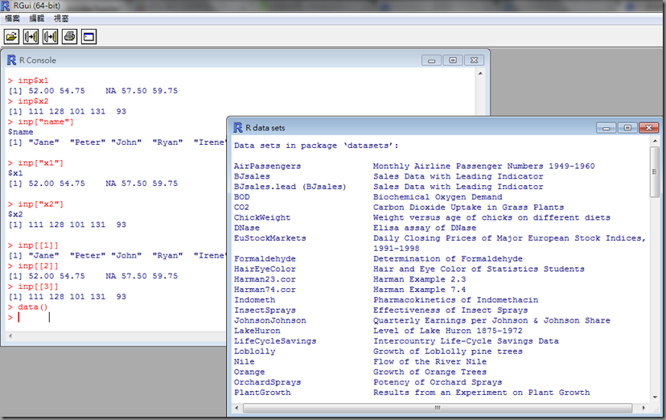
Task: Close the R Console window
Action: pyautogui.click(x=474, y=60)
